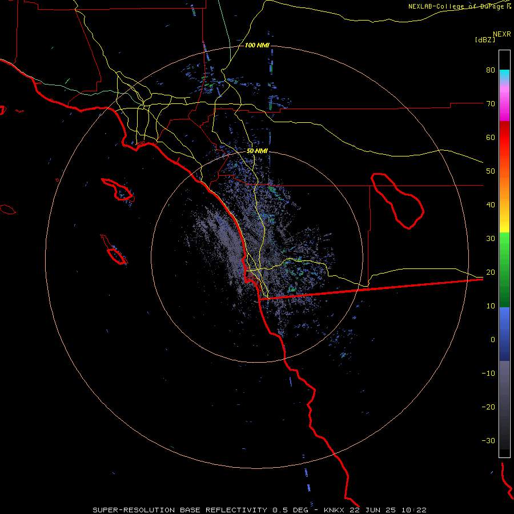The image size is (514, 514).
Task: Click the 50 value on the dBZ scale
Action: [491, 171]
